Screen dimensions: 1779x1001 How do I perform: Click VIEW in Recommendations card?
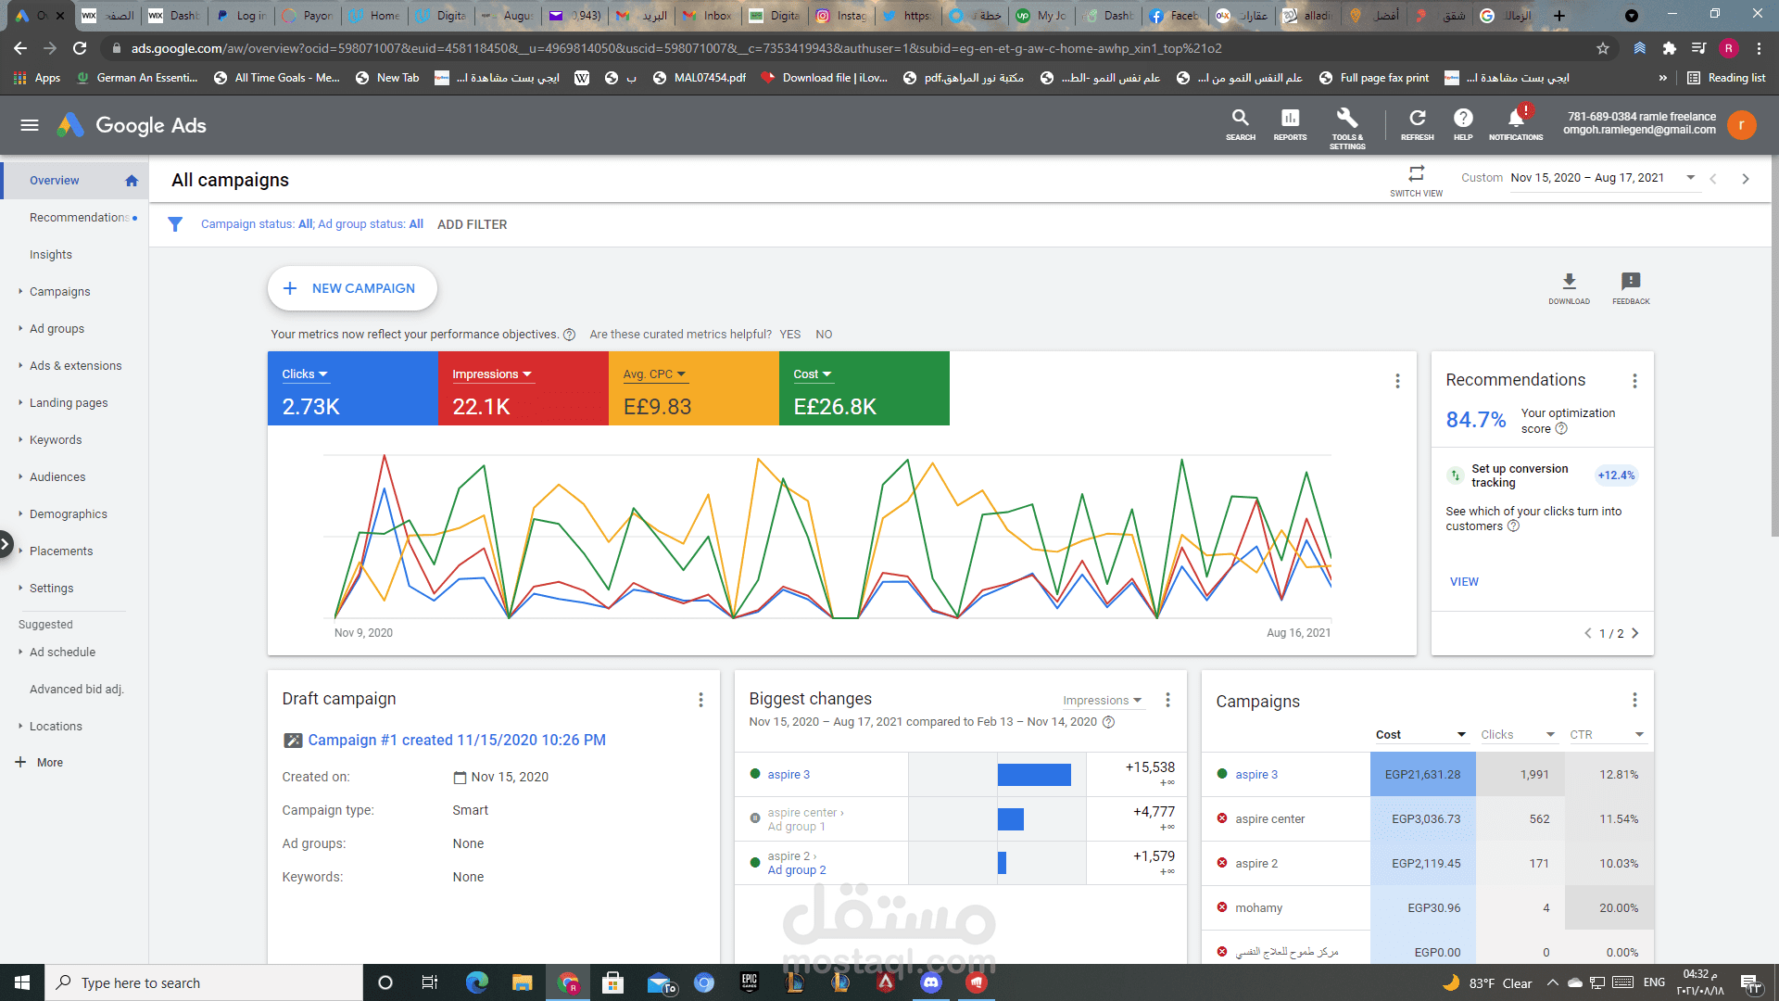click(x=1464, y=582)
